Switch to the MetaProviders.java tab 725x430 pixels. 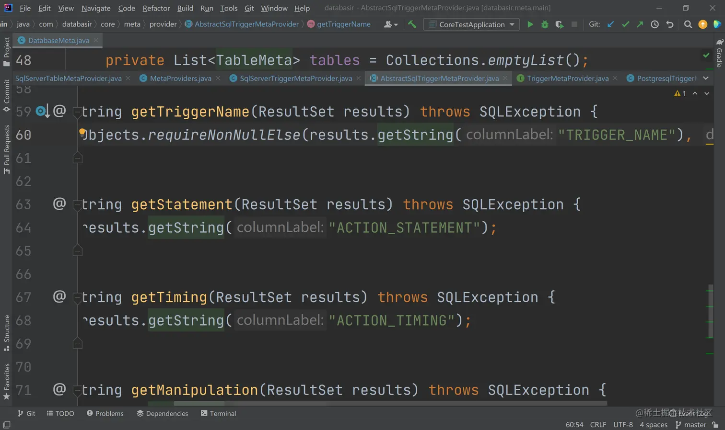(180, 79)
